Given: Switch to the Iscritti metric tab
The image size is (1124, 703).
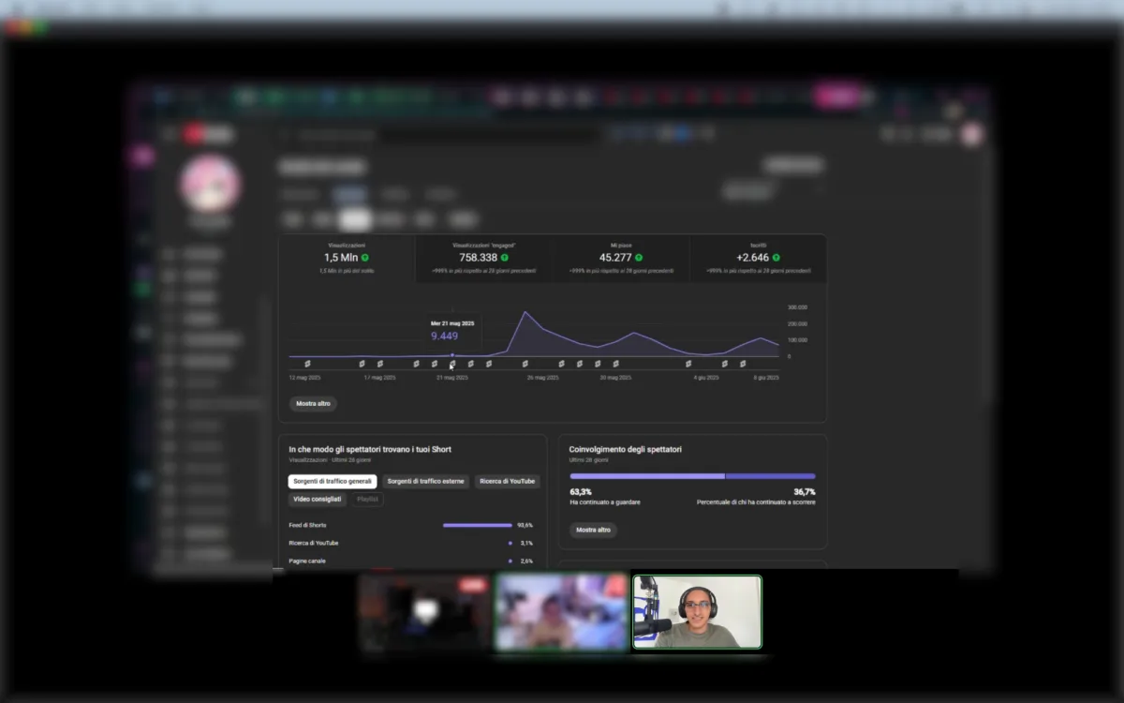Looking at the screenshot, I should (759, 258).
